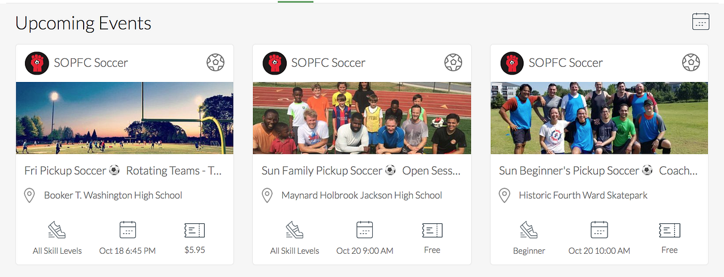Open the calendar view icon beside Upcoming Events
The image size is (724, 277).
[700, 21]
